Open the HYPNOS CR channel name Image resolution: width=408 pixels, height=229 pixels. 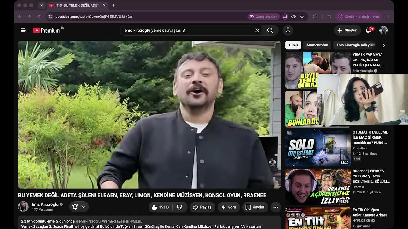click(361, 221)
